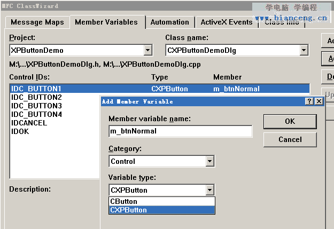Click the Variable type box showing CXPButton
Screen dimensions: 334x229
click(162, 190)
